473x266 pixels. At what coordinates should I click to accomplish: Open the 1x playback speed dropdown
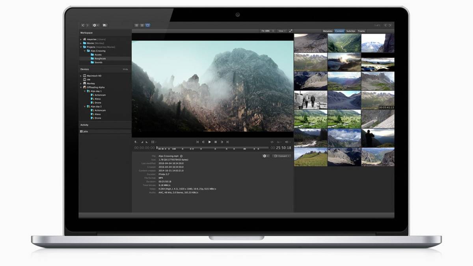[x=279, y=142]
